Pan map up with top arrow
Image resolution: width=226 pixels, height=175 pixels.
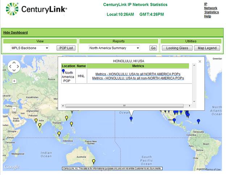[14, 63]
